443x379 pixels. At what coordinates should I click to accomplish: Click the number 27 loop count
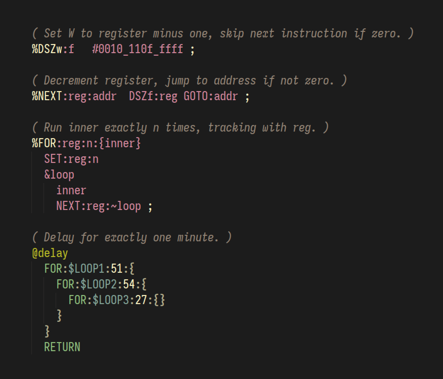(x=141, y=300)
